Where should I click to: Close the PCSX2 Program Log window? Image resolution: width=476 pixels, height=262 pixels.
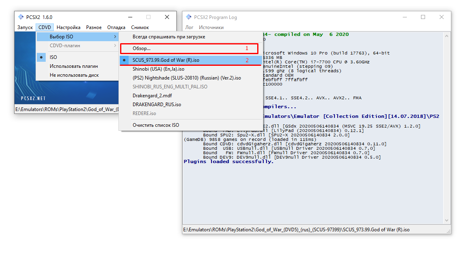441,17
